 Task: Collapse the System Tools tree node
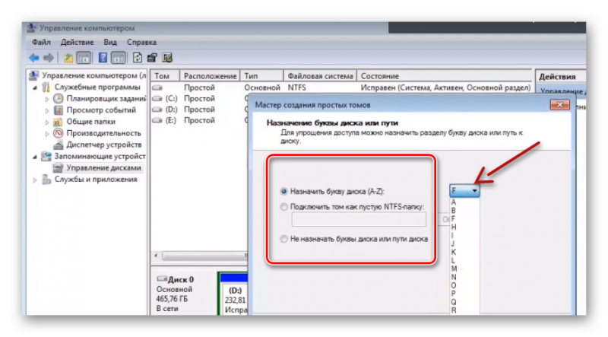(35, 87)
